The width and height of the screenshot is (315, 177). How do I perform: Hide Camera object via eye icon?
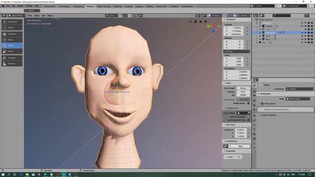click(x=302, y=26)
